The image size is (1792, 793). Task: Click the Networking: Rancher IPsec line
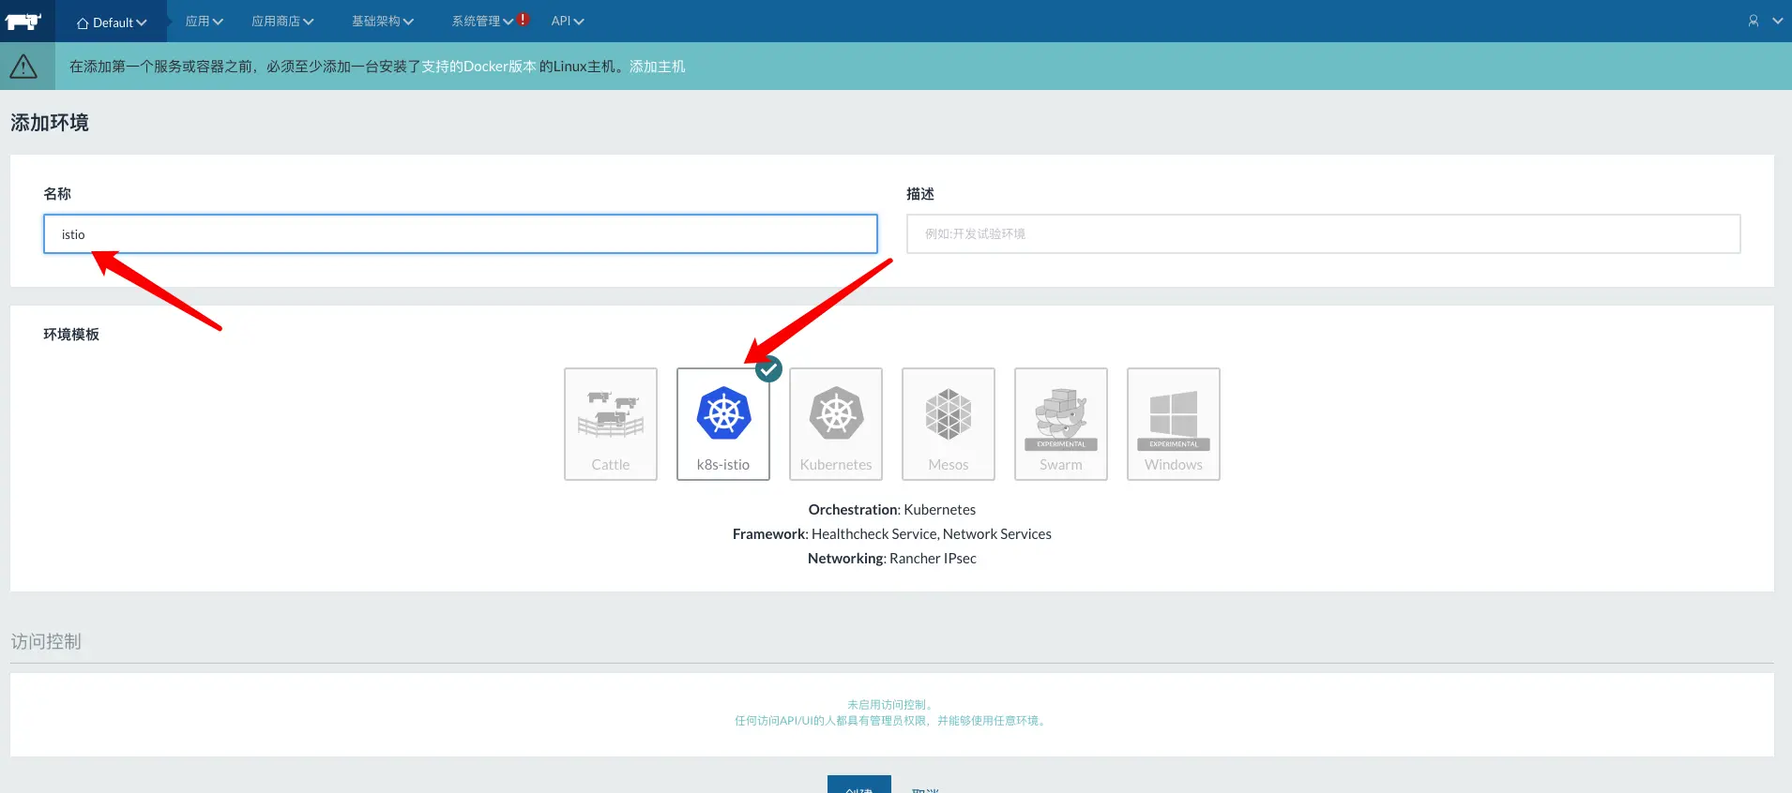[x=892, y=559]
